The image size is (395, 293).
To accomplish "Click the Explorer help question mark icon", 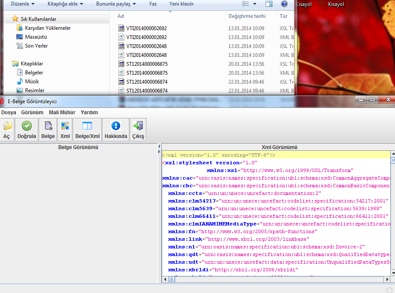I will tap(284, 4).
